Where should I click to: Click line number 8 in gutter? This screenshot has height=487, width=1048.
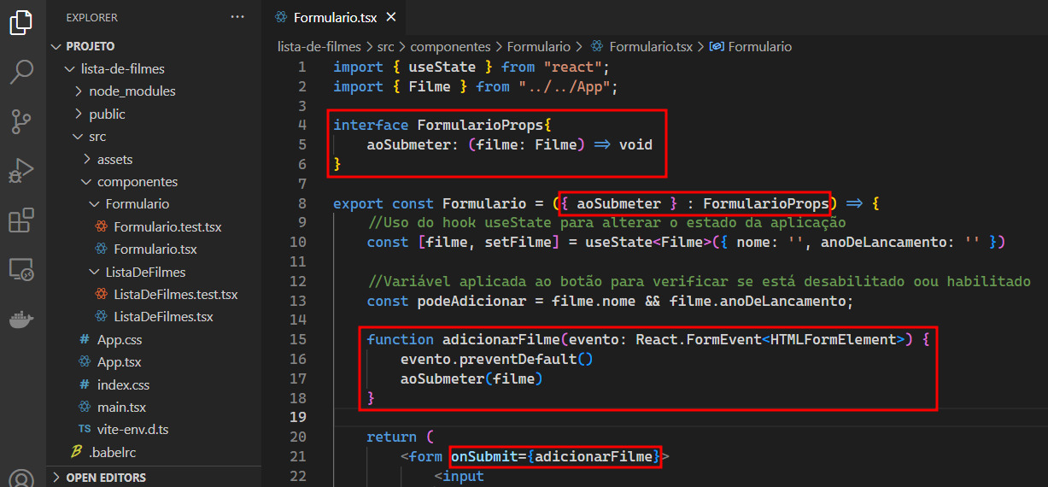pos(302,203)
